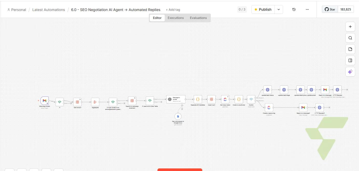Go to the Personal breadcrumb
Viewport: 359px width, 171px height.
point(17,10)
